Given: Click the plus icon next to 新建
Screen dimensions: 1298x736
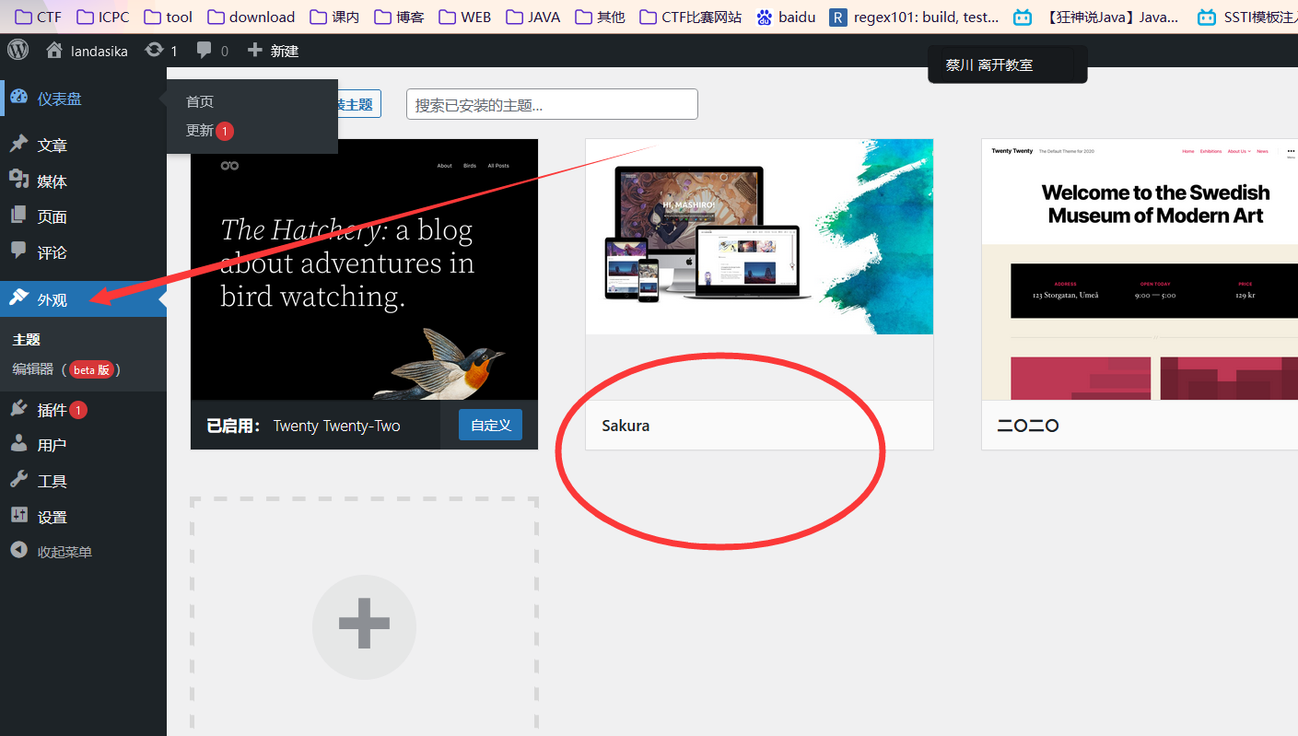Looking at the screenshot, I should click(x=255, y=51).
